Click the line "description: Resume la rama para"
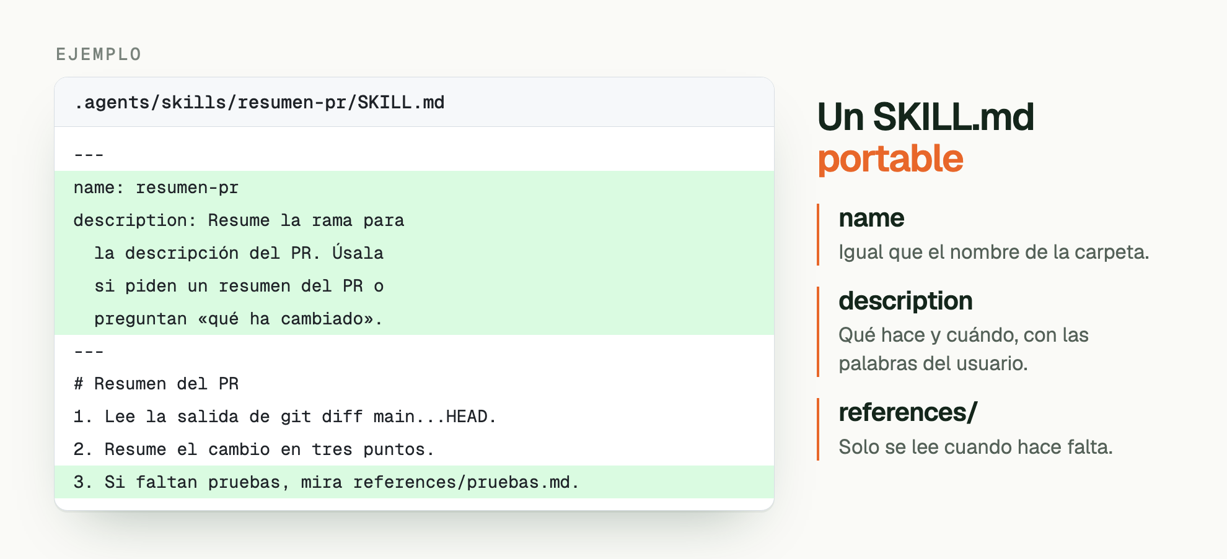This screenshot has width=1227, height=559. [x=239, y=220]
